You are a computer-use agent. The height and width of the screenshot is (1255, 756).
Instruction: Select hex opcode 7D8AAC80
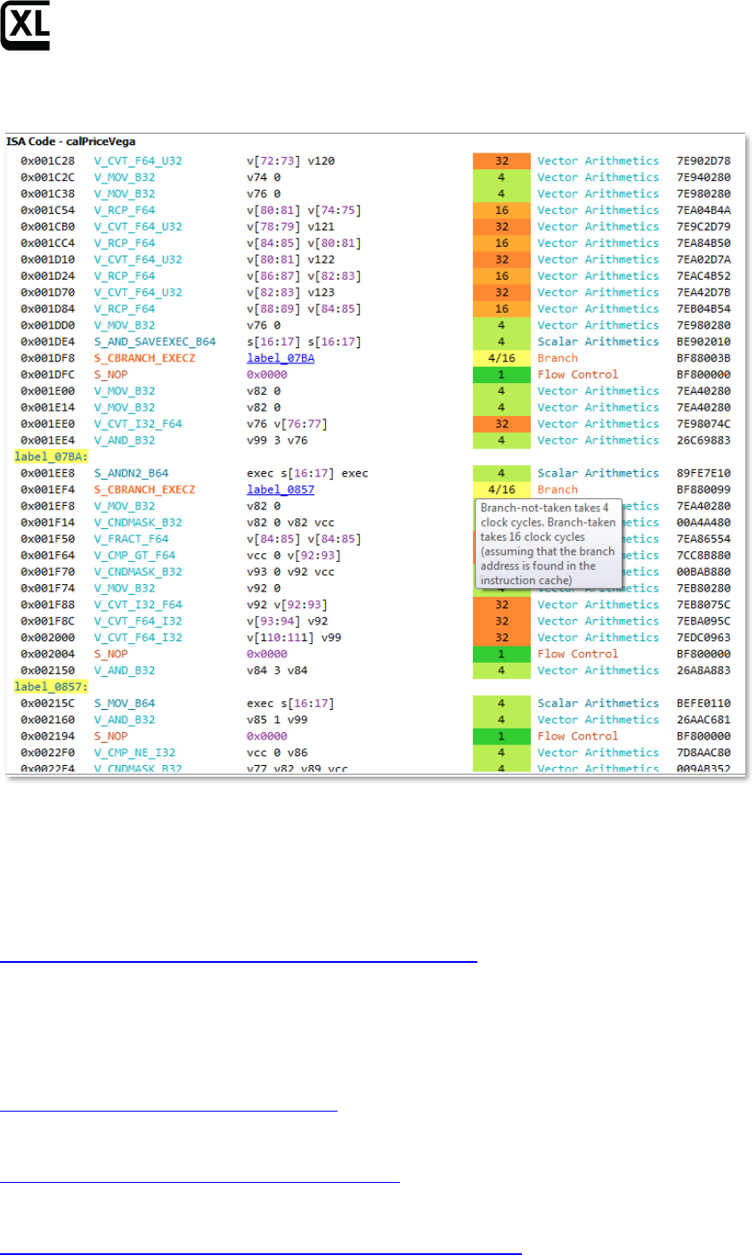[x=703, y=753]
